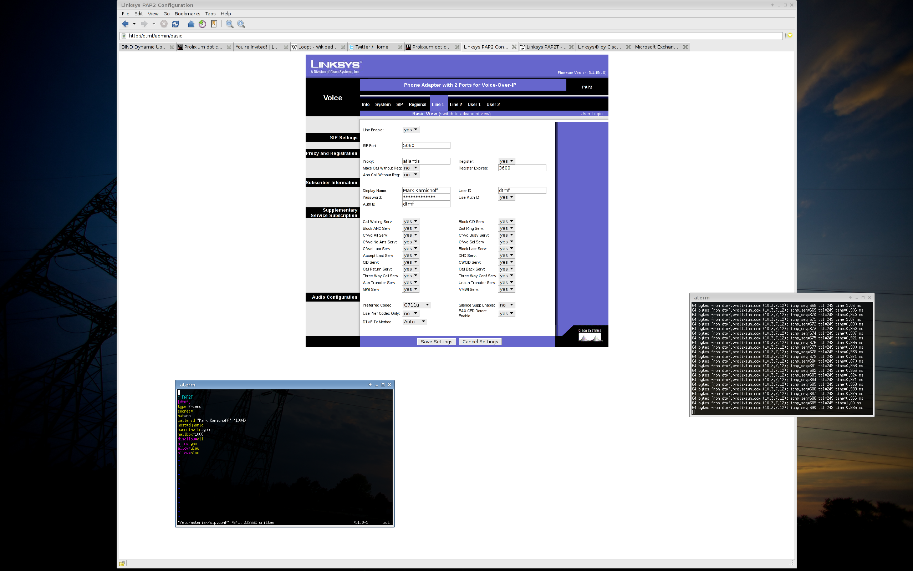Click the Register Expires input field
This screenshot has height=571, width=913.
[522, 168]
